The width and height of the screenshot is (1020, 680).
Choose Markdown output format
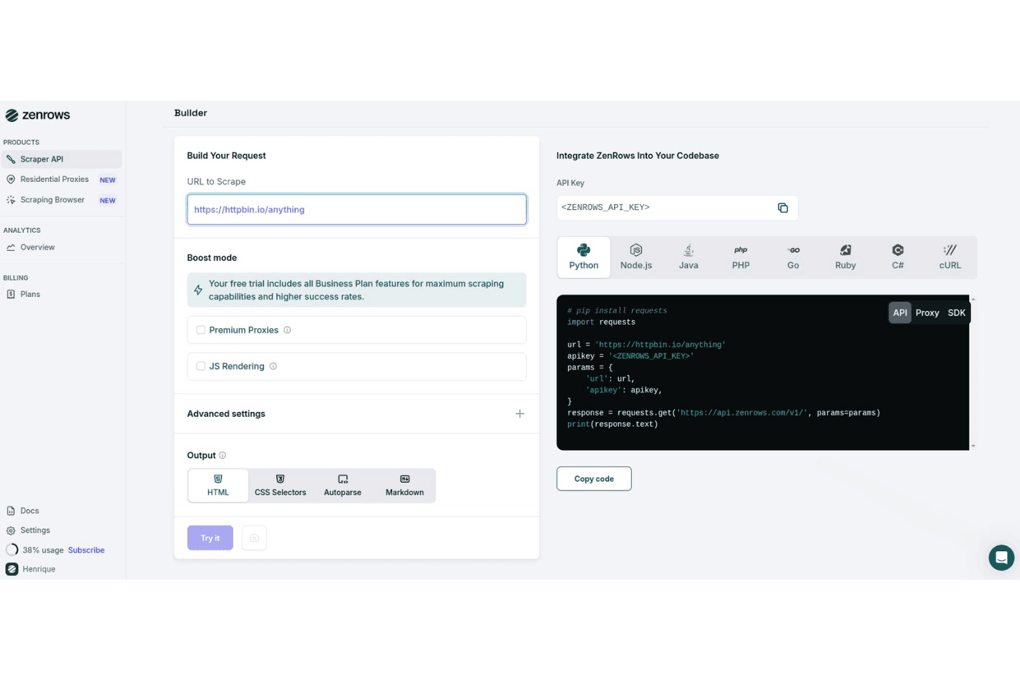[x=405, y=486]
